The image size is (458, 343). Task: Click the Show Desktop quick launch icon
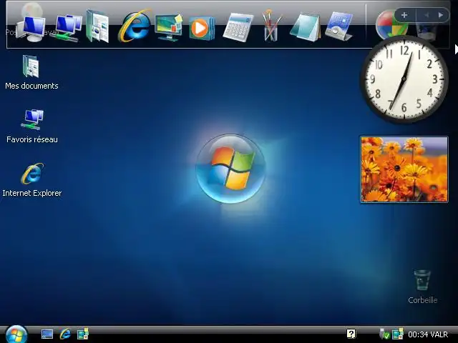click(47, 334)
